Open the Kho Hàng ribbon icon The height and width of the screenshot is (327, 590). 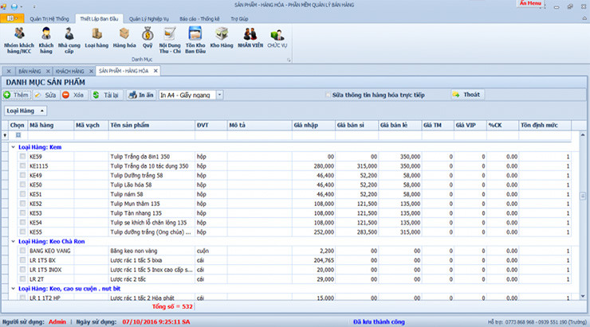click(x=222, y=38)
